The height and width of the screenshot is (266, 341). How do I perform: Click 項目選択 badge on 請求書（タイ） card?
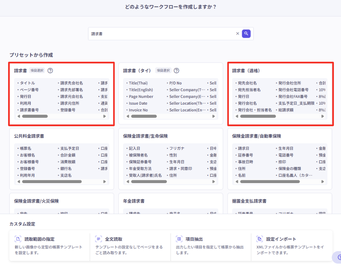click(x=163, y=70)
